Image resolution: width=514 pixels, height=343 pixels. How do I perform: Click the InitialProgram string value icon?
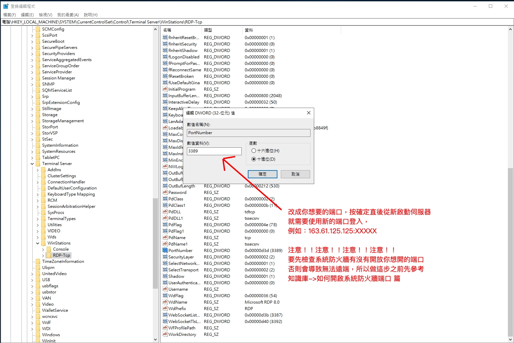coord(165,89)
